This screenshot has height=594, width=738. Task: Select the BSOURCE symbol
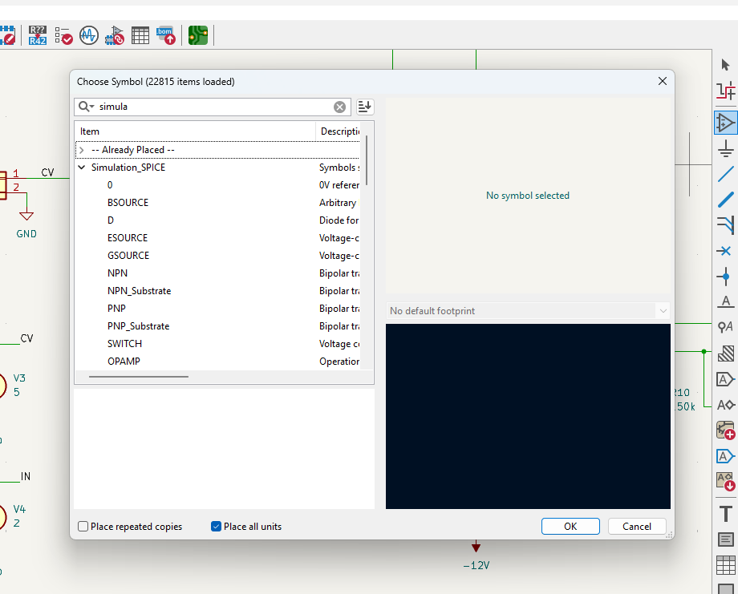pyautogui.click(x=217, y=203)
